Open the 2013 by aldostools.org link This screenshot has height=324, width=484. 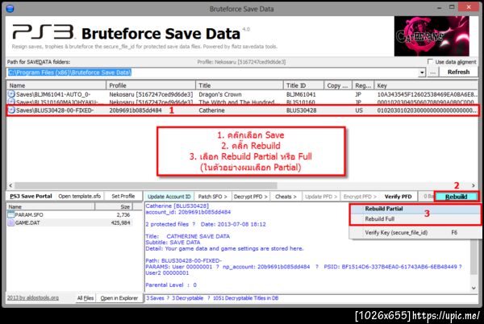click(x=33, y=297)
